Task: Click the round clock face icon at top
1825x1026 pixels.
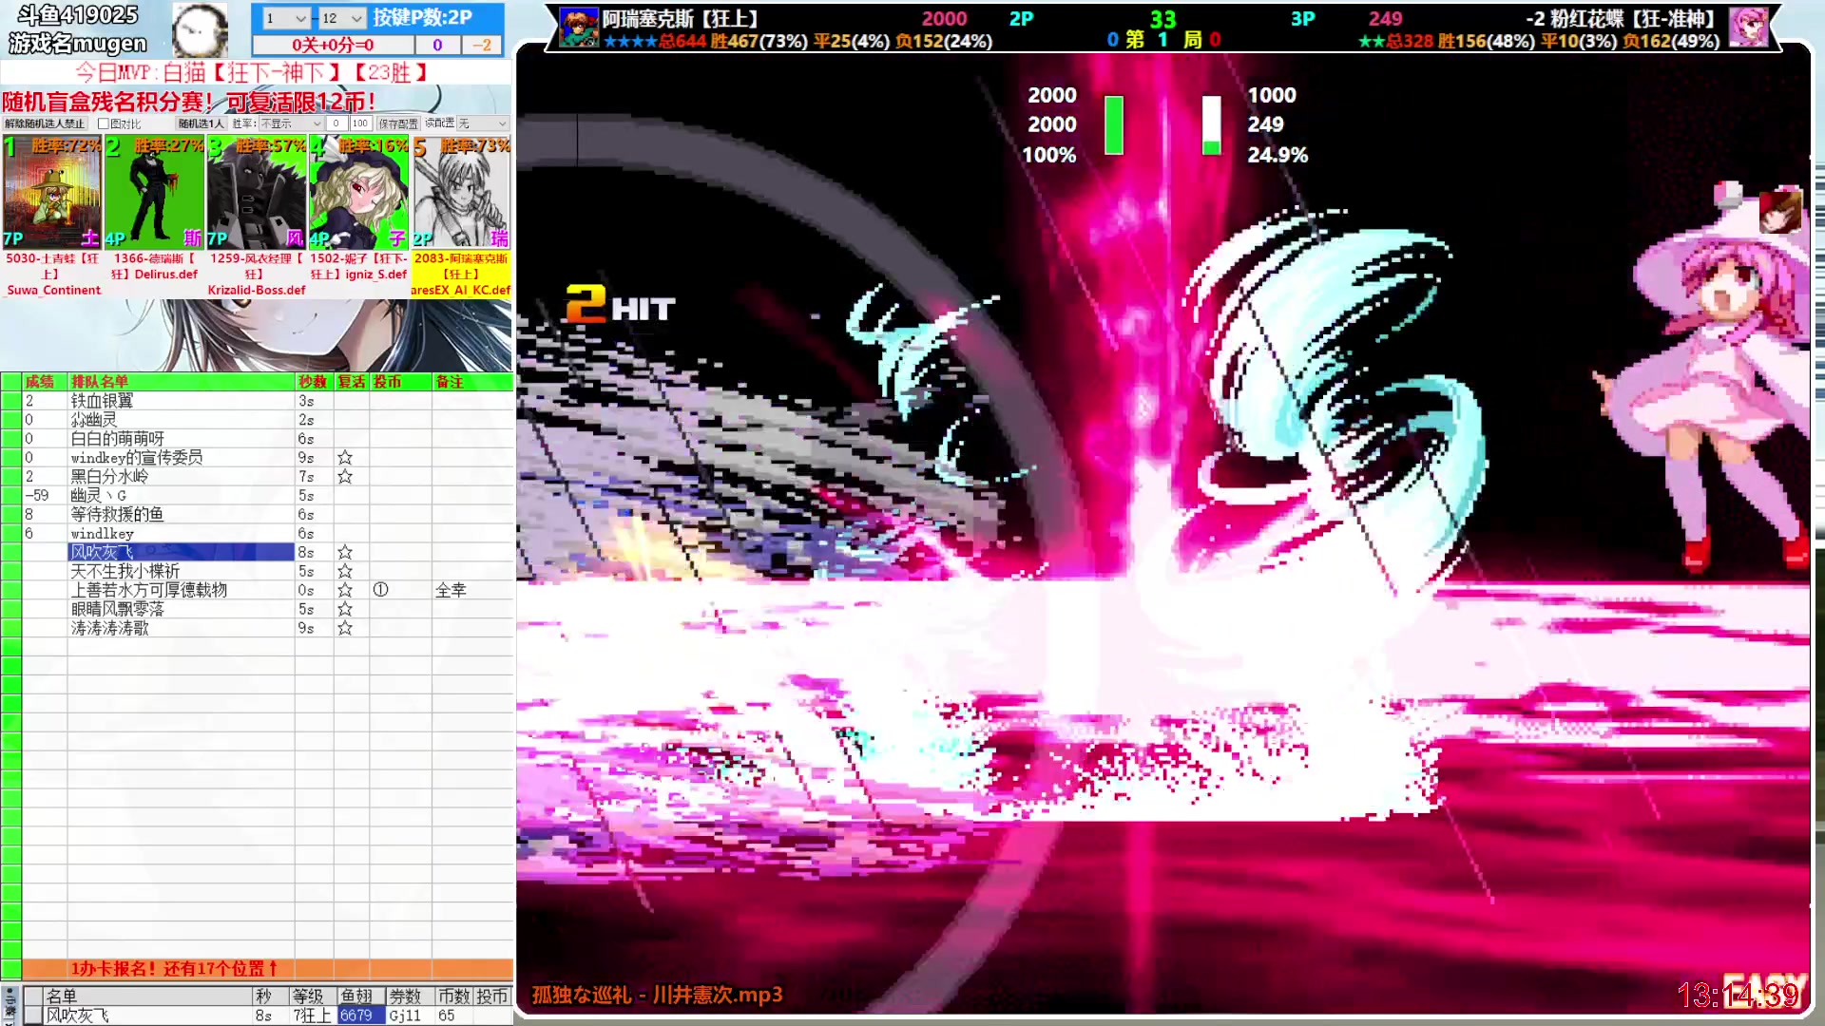Action: [x=200, y=29]
